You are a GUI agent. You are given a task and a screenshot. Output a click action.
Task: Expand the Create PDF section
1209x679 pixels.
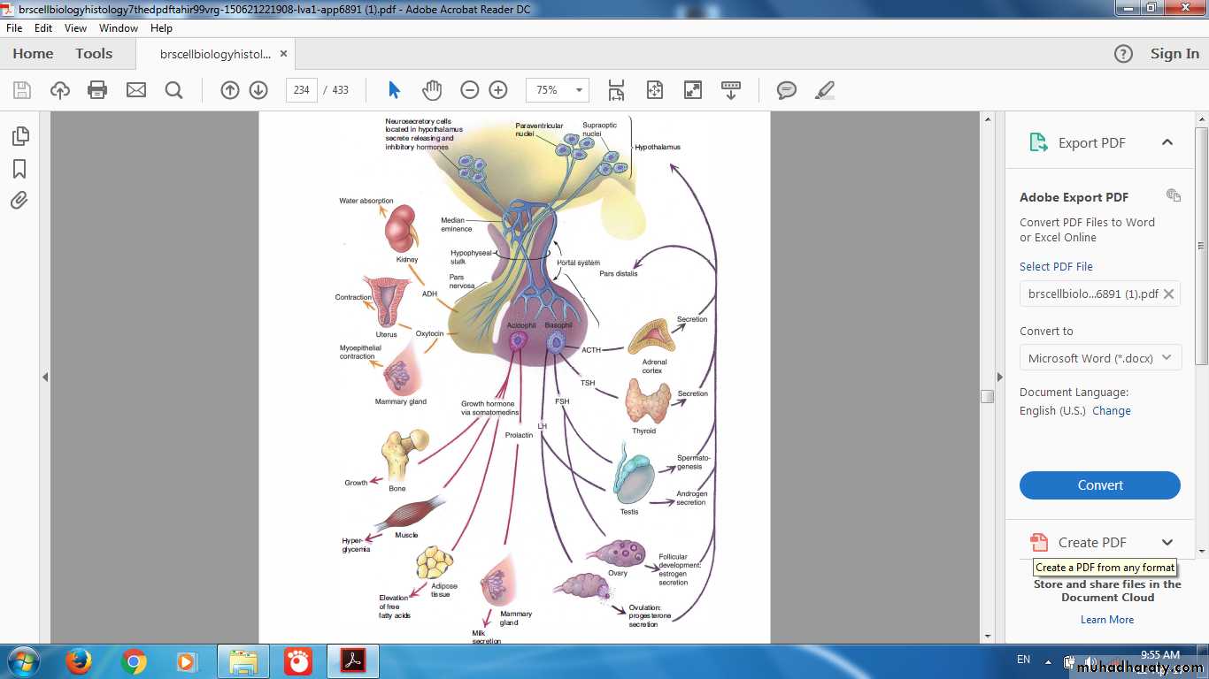[1167, 542]
